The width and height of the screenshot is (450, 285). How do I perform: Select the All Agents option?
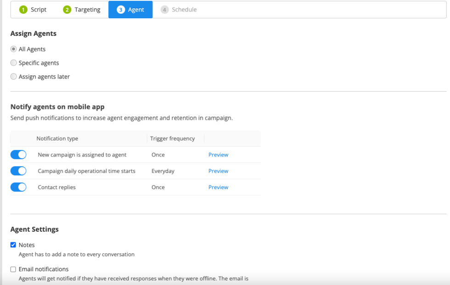(x=13, y=49)
